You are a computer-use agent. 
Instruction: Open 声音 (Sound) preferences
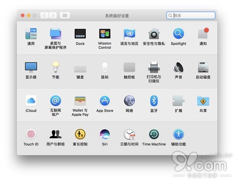coord(178,67)
